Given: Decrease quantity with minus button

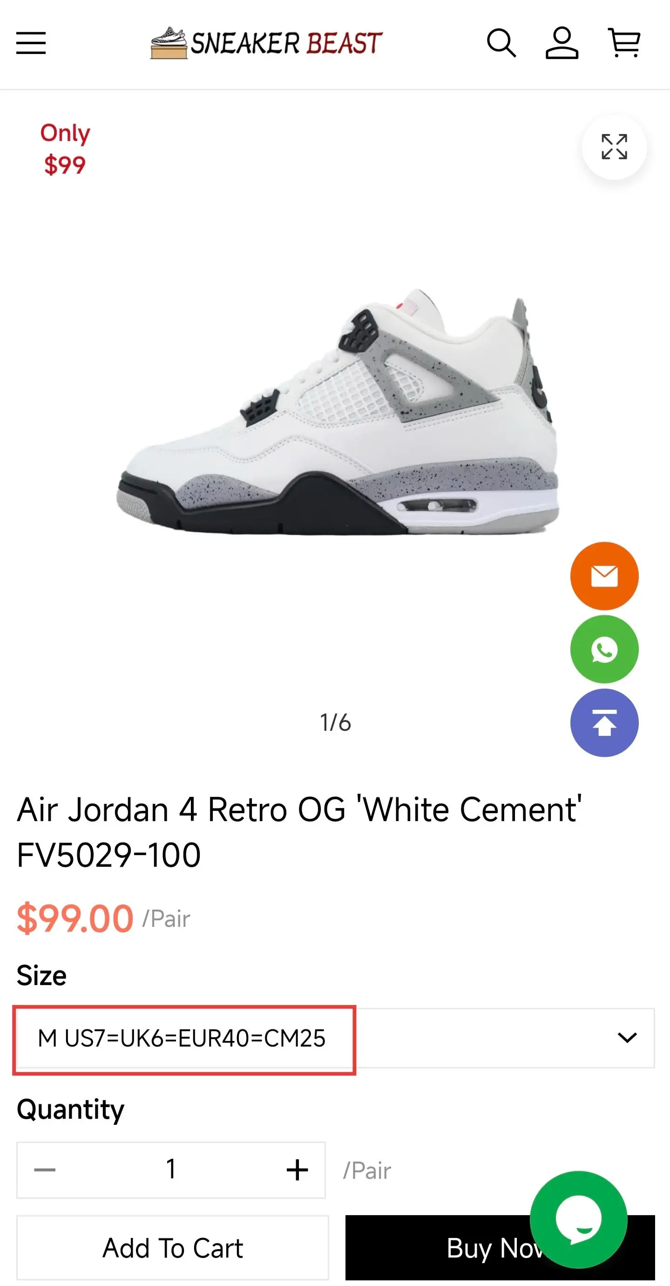Looking at the screenshot, I should tap(45, 1170).
